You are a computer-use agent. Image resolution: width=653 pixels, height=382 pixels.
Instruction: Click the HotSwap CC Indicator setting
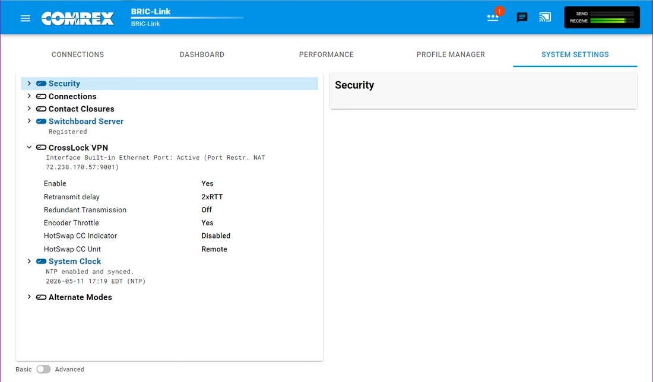(x=179, y=236)
